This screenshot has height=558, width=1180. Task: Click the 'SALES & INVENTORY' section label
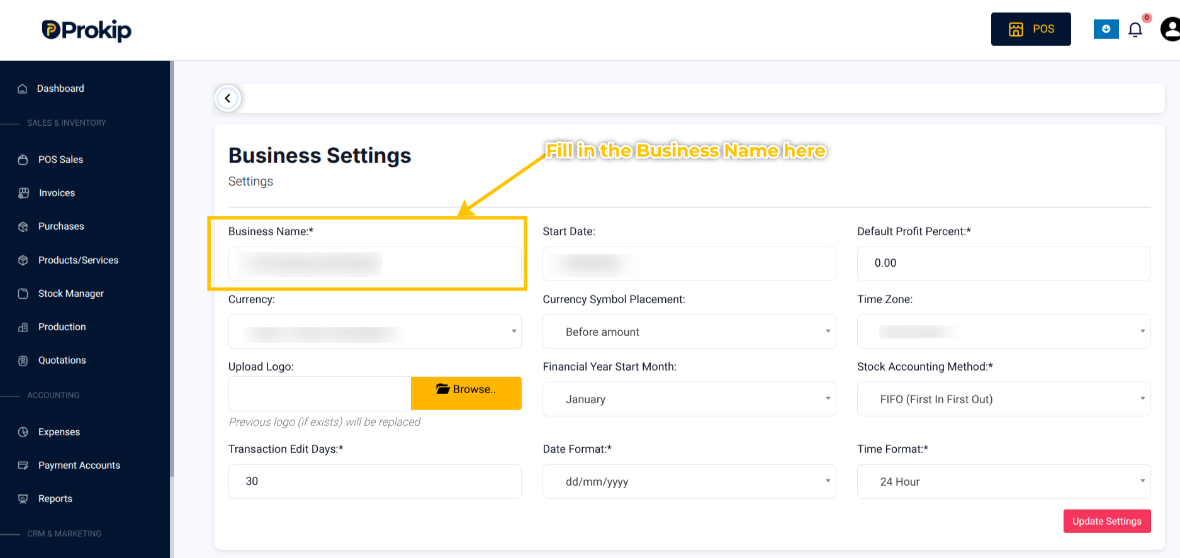(66, 123)
